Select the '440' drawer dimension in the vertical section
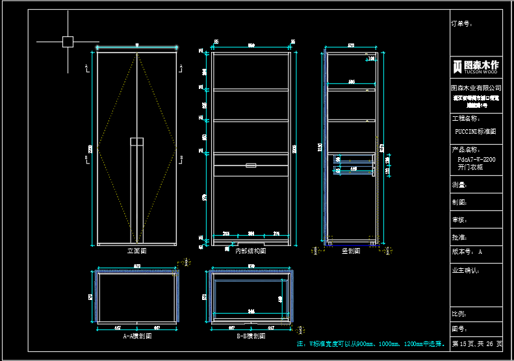 [353, 169]
